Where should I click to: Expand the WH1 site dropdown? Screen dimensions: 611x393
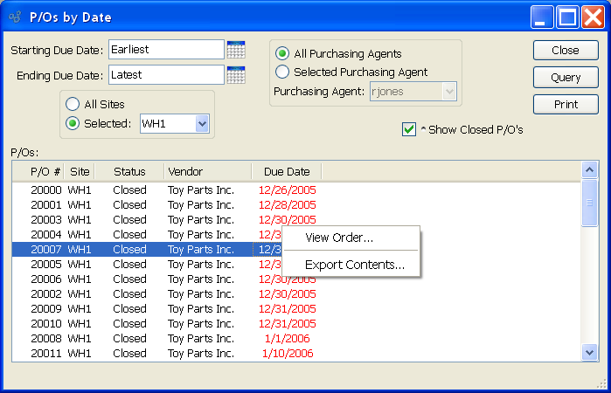coord(203,124)
